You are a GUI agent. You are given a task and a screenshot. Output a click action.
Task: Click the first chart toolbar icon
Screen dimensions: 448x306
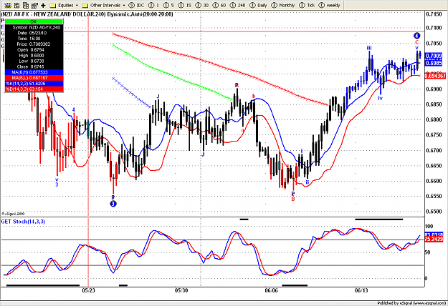pos(8,5)
